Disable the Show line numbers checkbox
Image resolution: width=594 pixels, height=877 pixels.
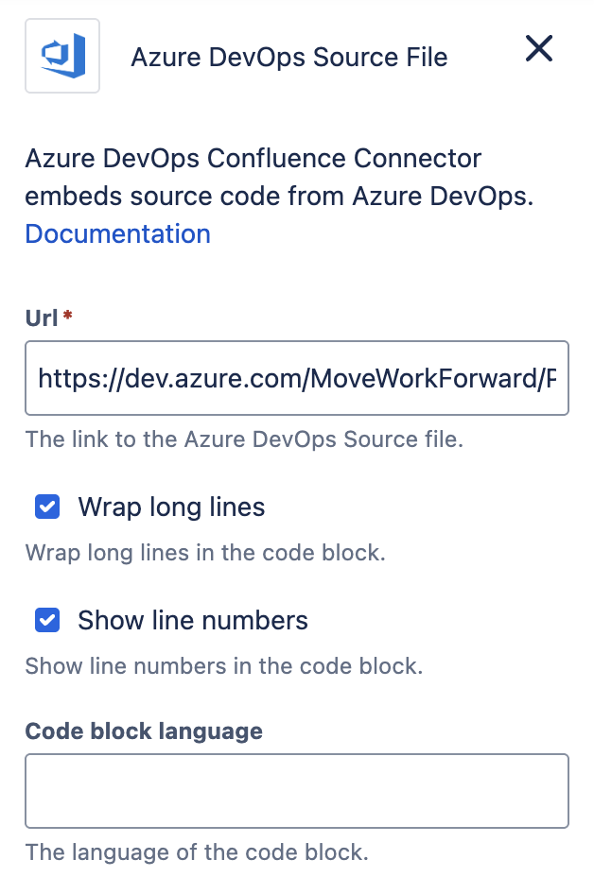(x=47, y=621)
